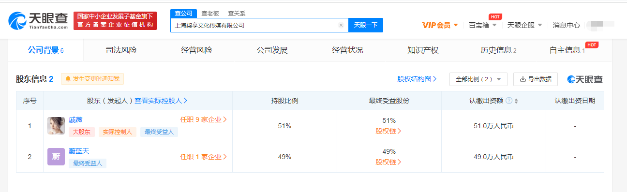Viewport: 627px width, 192px height.
Task: Click the purple 蔚 avatar icon
Action: coord(56,157)
